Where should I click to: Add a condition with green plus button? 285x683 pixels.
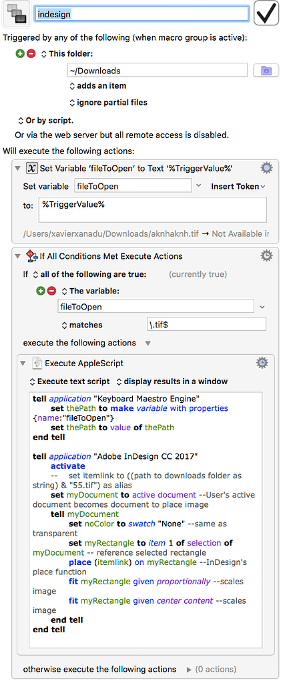point(40,291)
